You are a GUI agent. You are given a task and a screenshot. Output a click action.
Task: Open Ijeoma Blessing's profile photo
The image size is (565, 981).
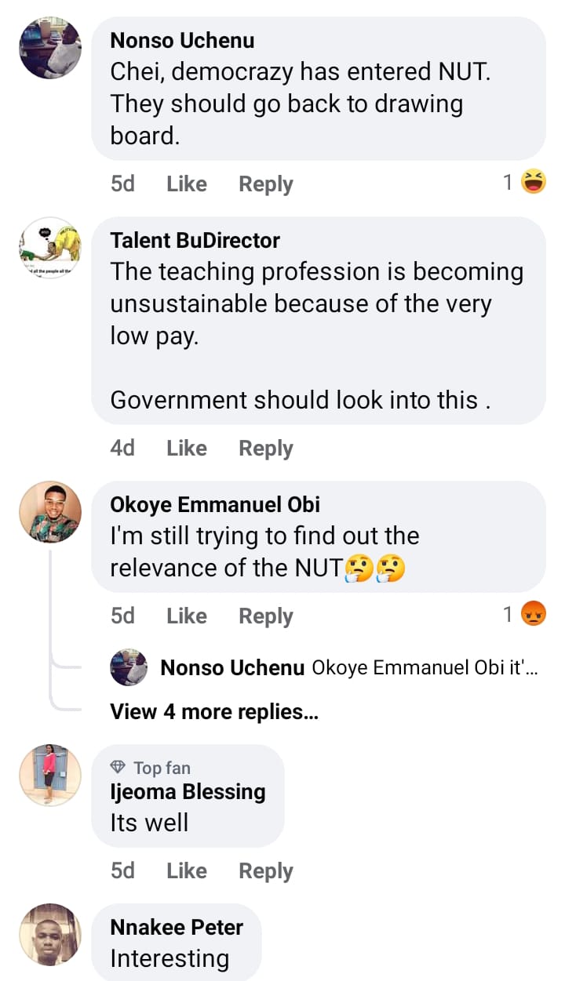click(x=50, y=775)
